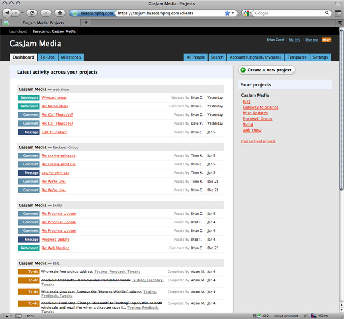Viewport: 344px width, 319px height.
Task: Open css/rg-print.css message link
Action: coord(55,173)
